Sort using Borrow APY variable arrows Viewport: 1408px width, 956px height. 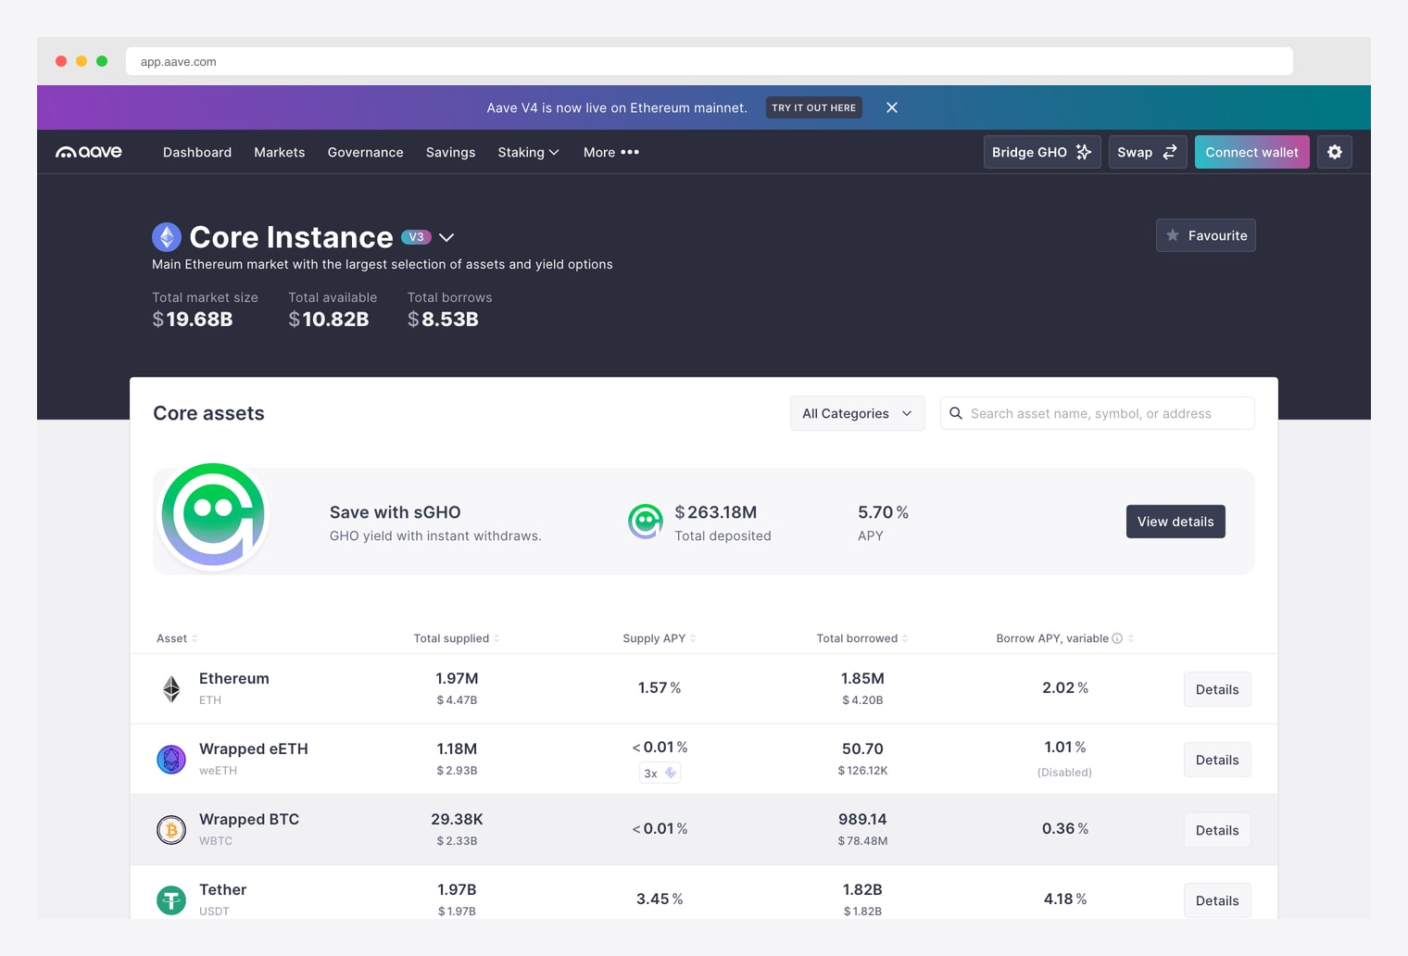tap(1131, 638)
